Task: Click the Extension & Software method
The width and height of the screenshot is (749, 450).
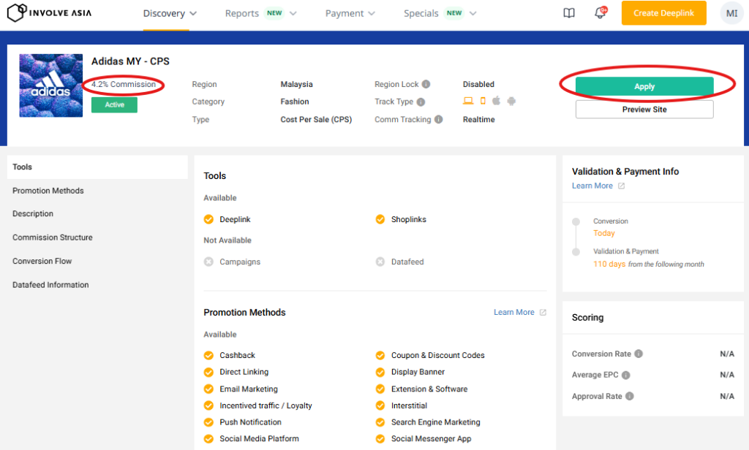Action: [x=429, y=389]
